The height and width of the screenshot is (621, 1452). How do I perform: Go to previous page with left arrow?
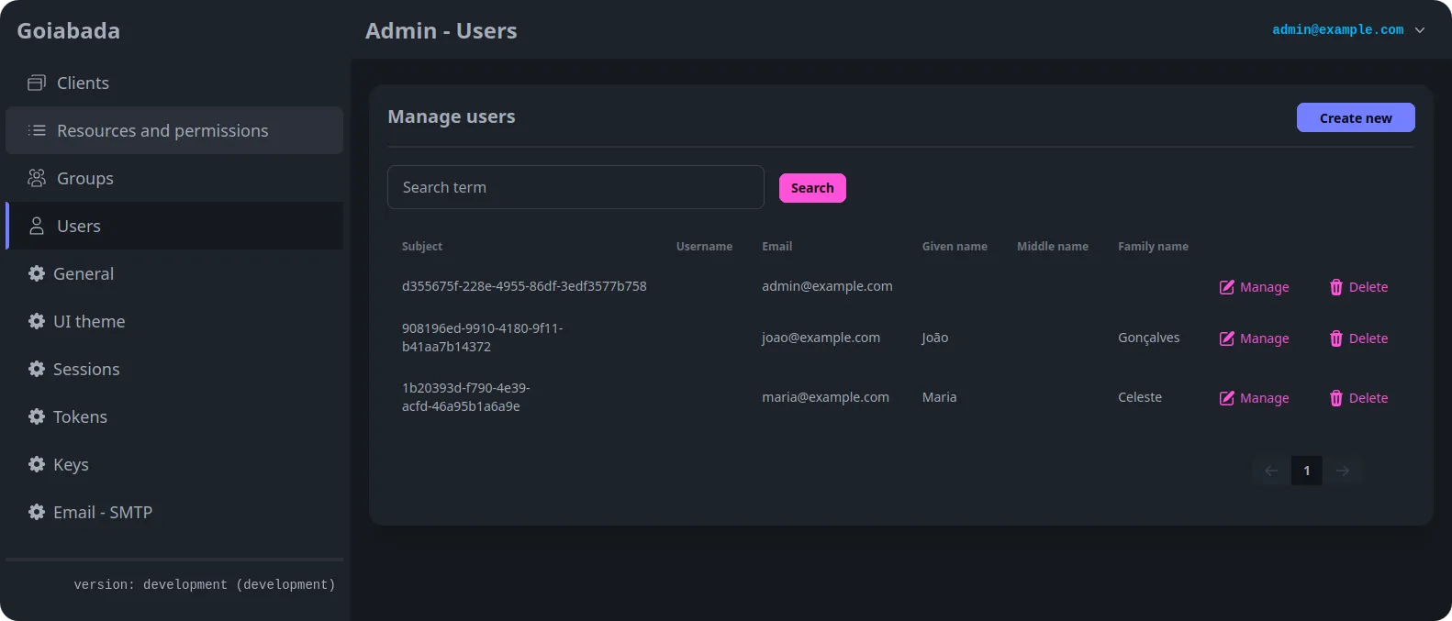1271,471
